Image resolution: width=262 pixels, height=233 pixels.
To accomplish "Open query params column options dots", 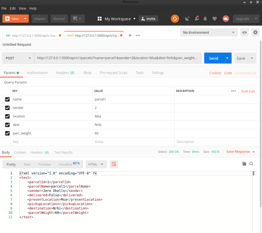I will click(234, 91).
